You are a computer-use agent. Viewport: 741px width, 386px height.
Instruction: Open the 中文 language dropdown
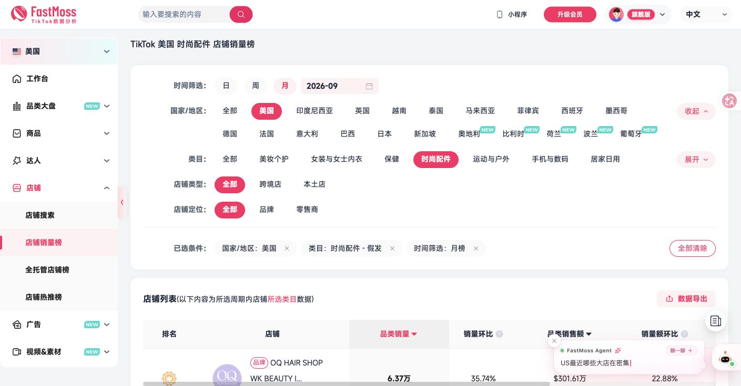(x=706, y=14)
